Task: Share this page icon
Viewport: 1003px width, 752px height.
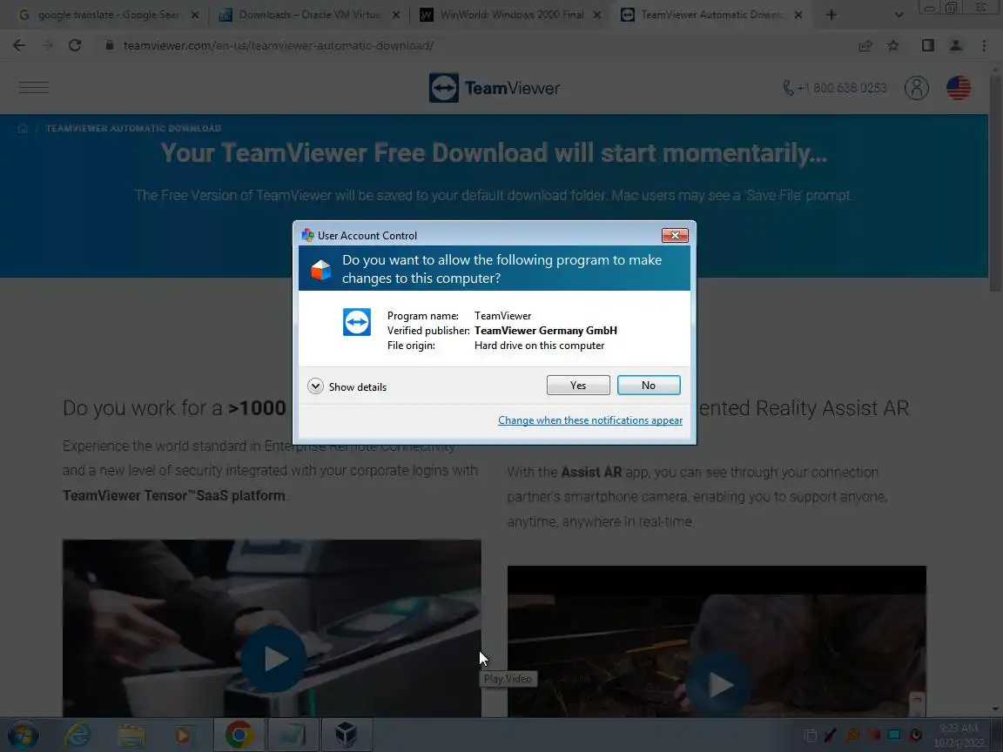Action: click(865, 45)
